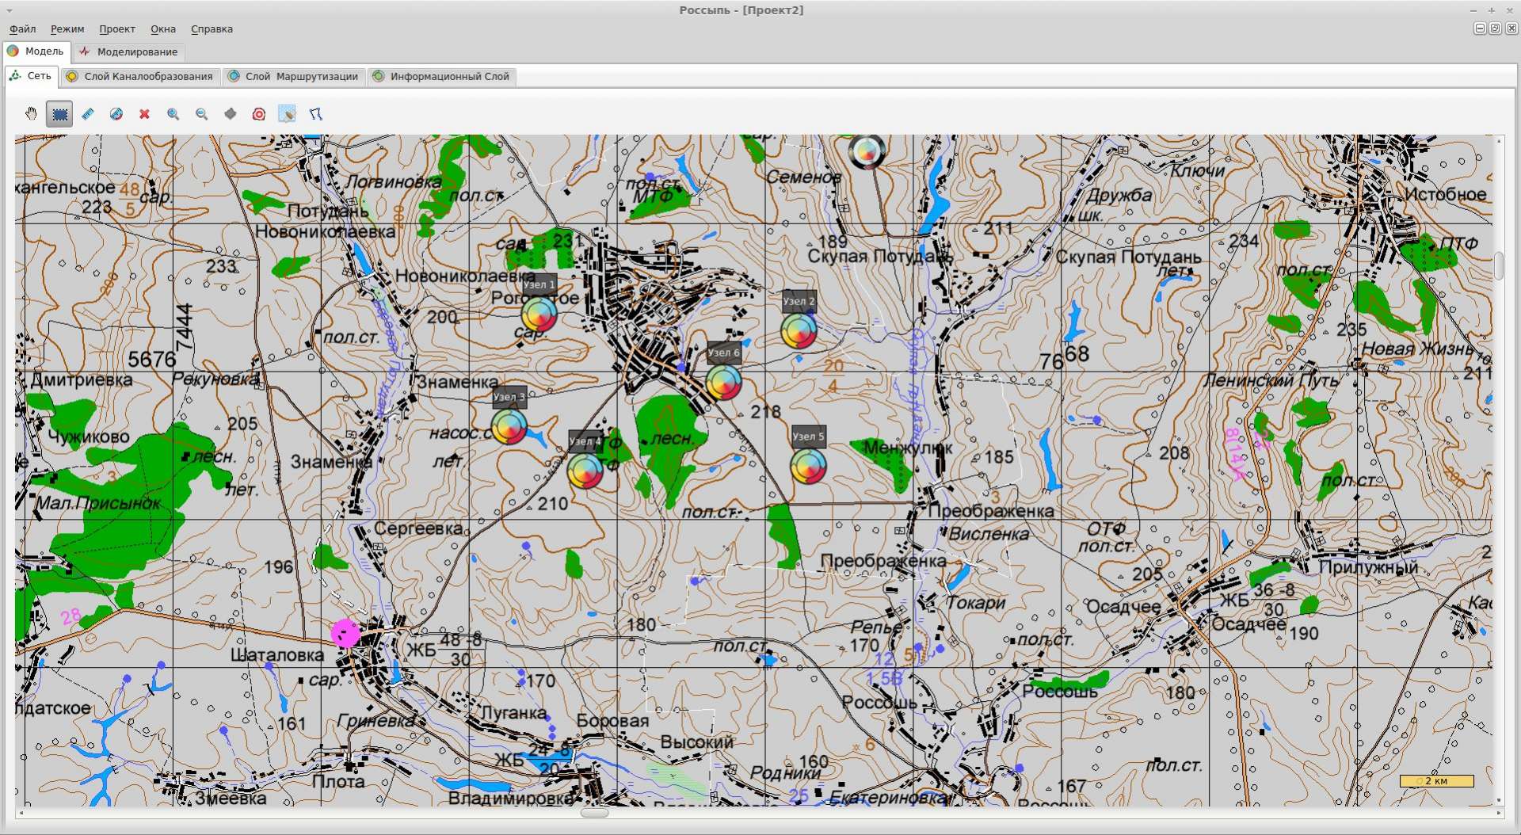Click the vertical map scrollbar handle
This screenshot has width=1521, height=835.
[1499, 266]
